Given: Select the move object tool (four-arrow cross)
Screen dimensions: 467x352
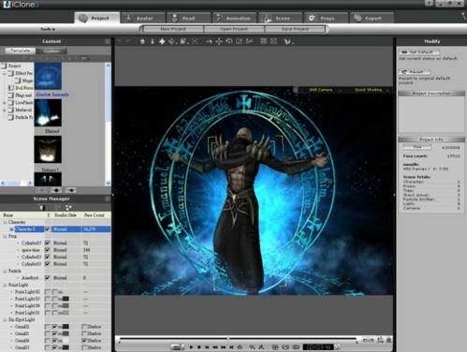Looking at the screenshot, I should 162,41.
